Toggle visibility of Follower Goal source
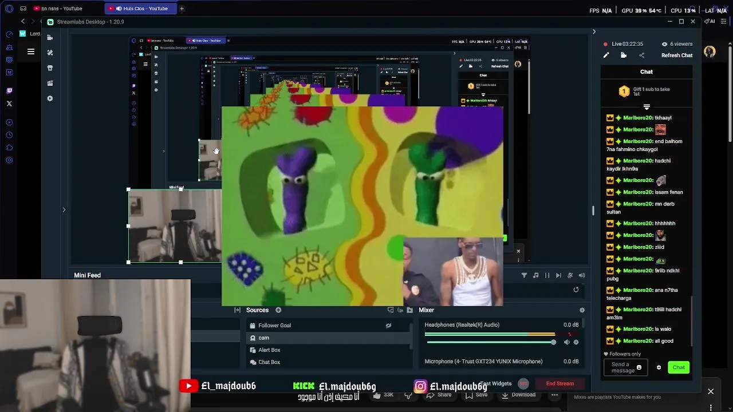Screen dimensions: 733x412 click(388, 326)
